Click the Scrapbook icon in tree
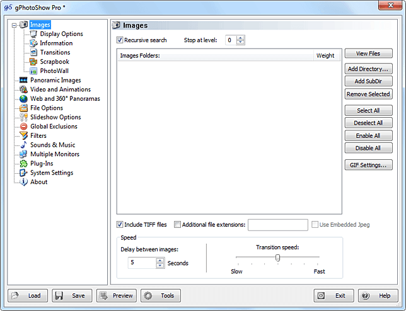The width and height of the screenshot is (406, 311). [x=33, y=62]
